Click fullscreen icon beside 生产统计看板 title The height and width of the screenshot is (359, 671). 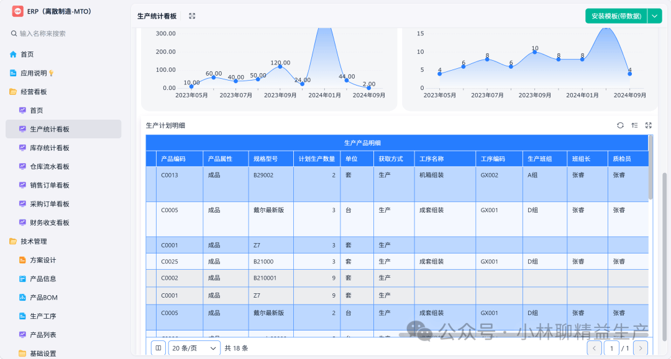192,16
